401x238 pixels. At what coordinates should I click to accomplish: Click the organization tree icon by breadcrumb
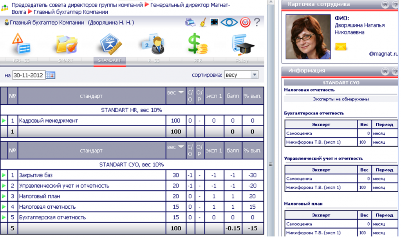(5, 8)
